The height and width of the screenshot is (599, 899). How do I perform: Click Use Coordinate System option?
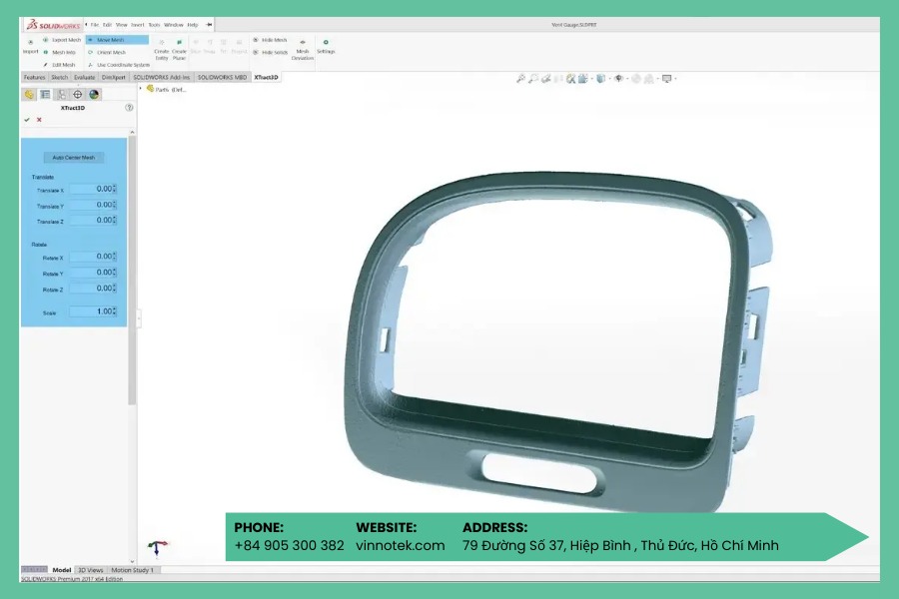coord(119,65)
